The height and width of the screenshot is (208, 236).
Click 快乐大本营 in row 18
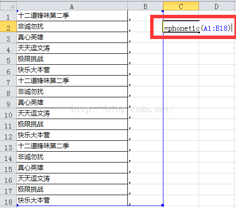click(x=34, y=200)
